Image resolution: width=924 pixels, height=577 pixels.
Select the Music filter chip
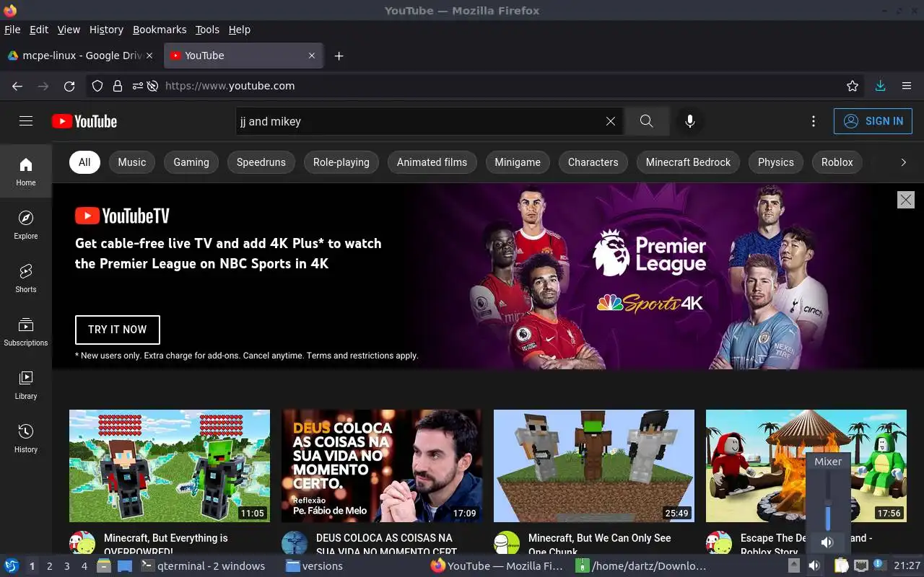click(132, 162)
